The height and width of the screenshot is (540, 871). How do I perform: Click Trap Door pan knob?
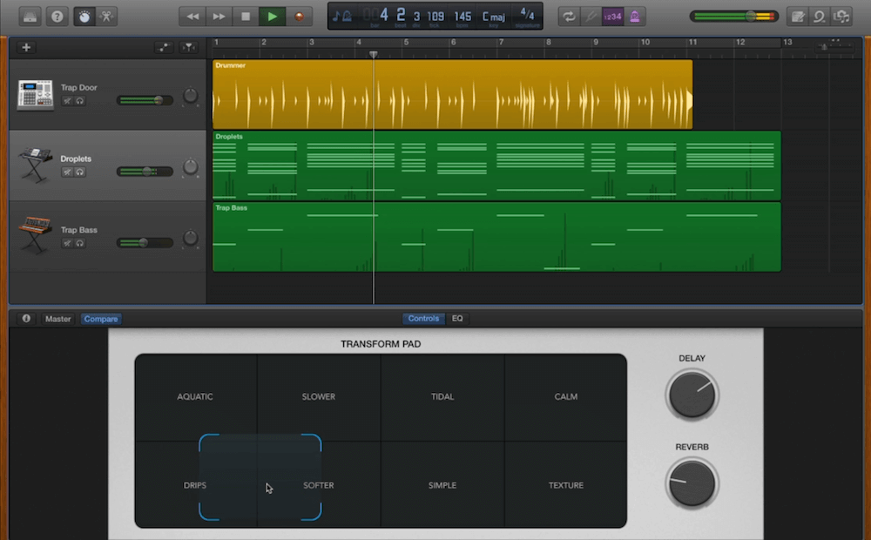[x=190, y=96]
